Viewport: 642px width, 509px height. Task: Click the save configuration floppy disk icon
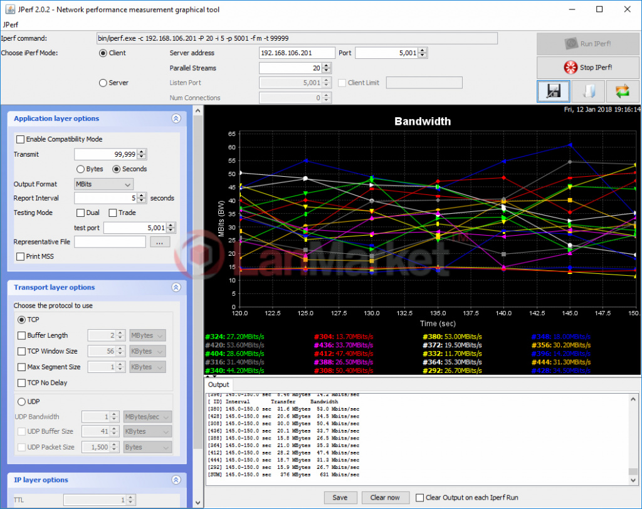click(553, 92)
